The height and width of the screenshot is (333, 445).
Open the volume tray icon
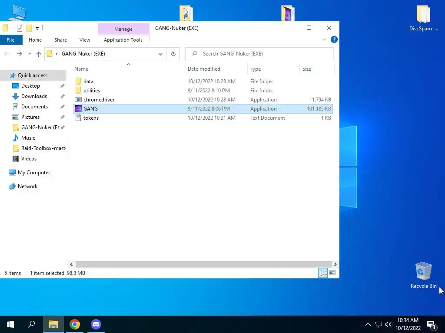point(389,324)
